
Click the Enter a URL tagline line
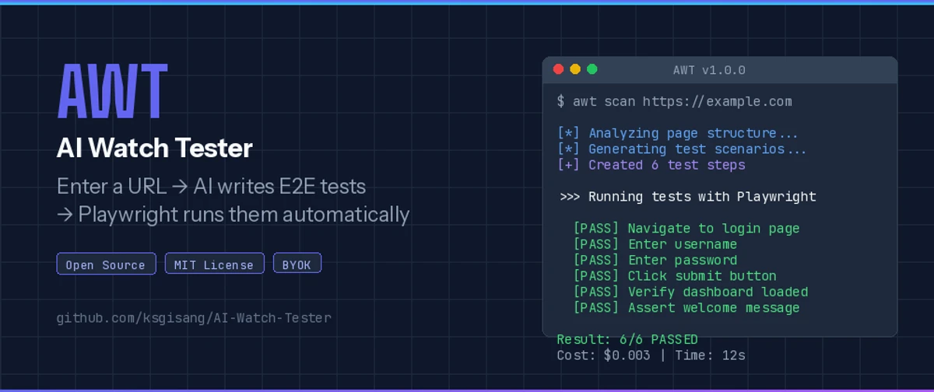212,187
